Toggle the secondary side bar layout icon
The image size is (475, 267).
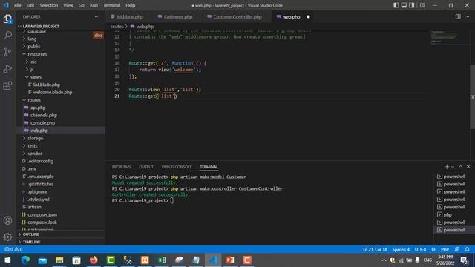[x=412, y=5]
